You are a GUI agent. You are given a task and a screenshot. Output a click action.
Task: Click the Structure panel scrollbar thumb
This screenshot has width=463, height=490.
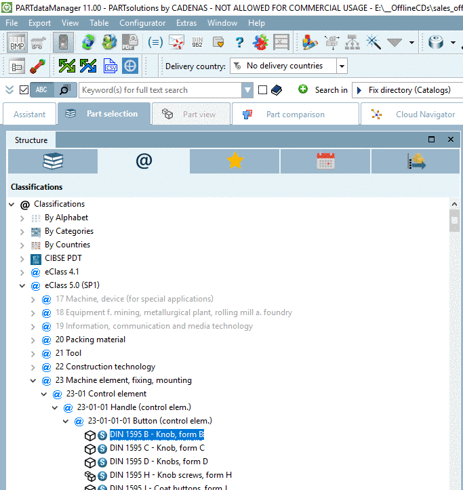pyautogui.click(x=454, y=221)
